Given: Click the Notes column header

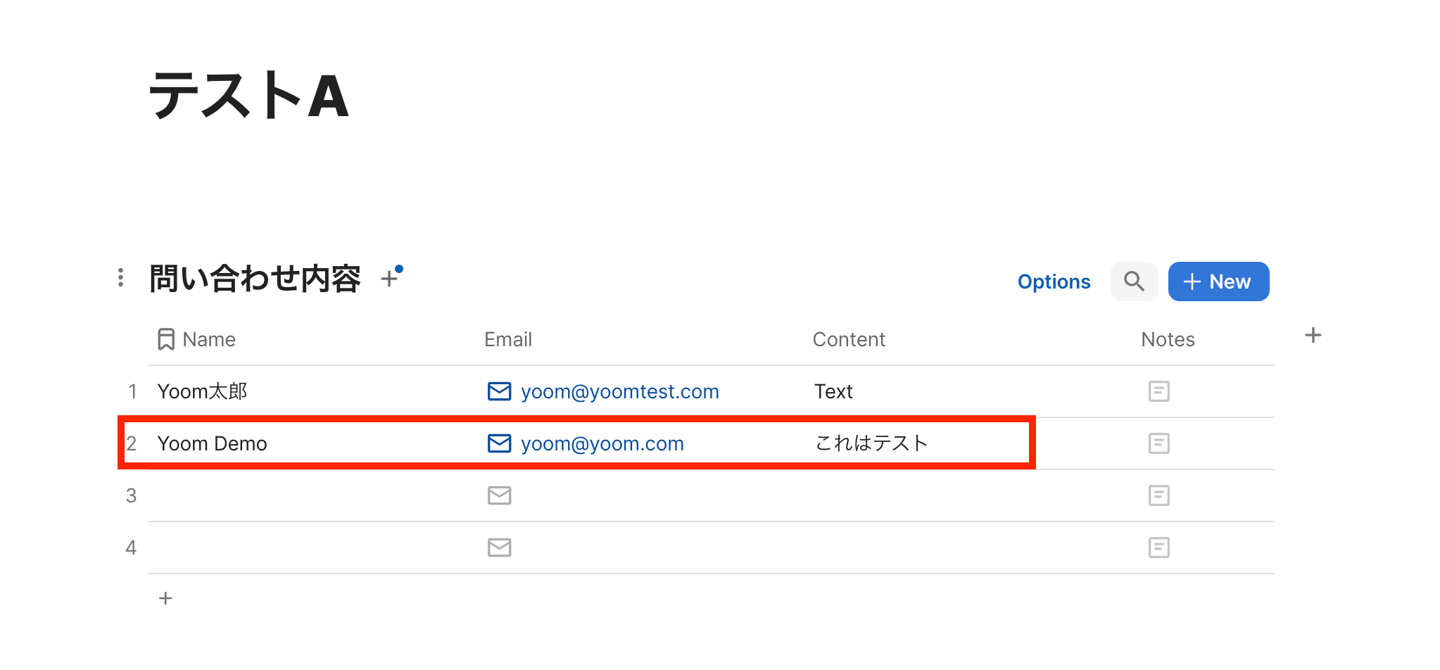Looking at the screenshot, I should [1168, 339].
